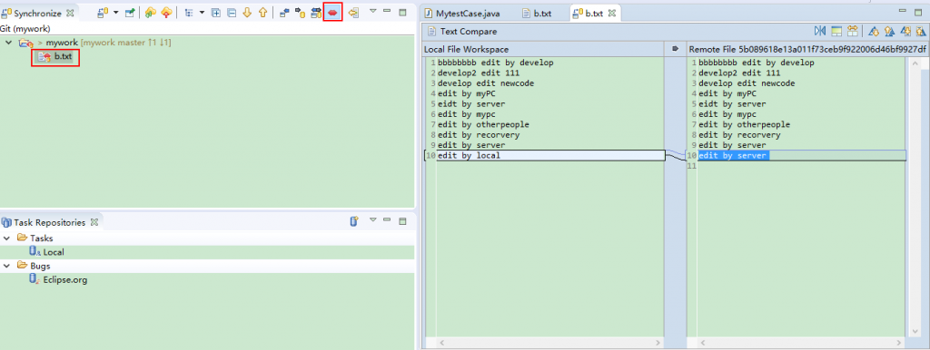Select the Task Repositories view tab

tap(49, 223)
